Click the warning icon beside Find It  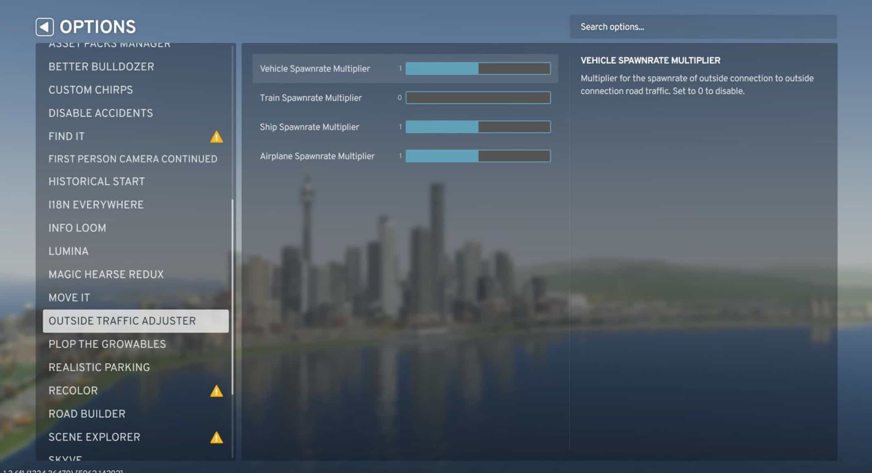pos(216,137)
